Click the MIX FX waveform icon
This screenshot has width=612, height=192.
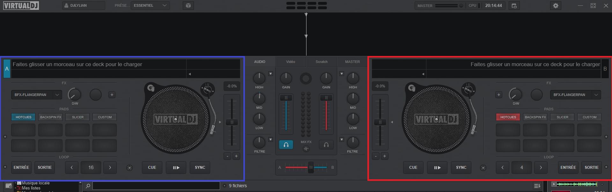306,148
